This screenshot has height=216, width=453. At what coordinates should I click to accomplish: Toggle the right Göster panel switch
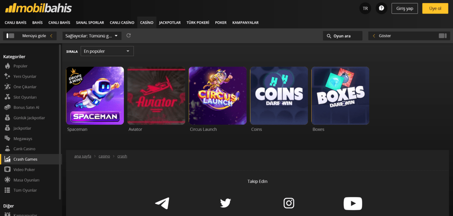(442, 36)
